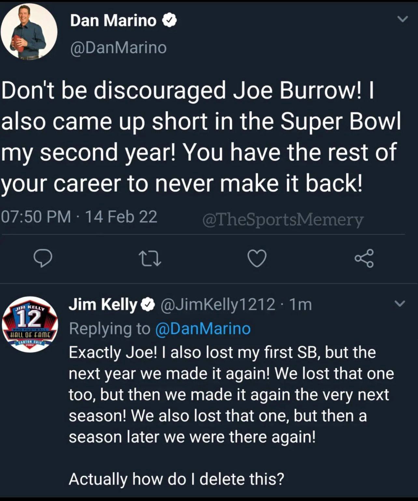Open Dan Marino's profile picture

pyautogui.click(x=29, y=32)
